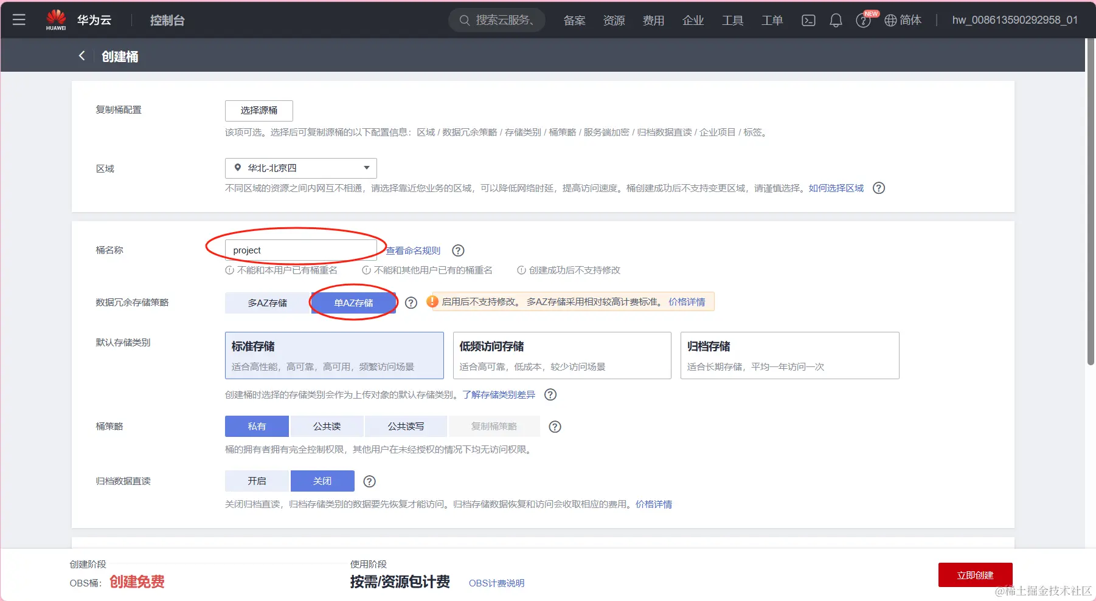The image size is (1096, 601).
Task: Open the 工具 menu
Action: click(732, 21)
